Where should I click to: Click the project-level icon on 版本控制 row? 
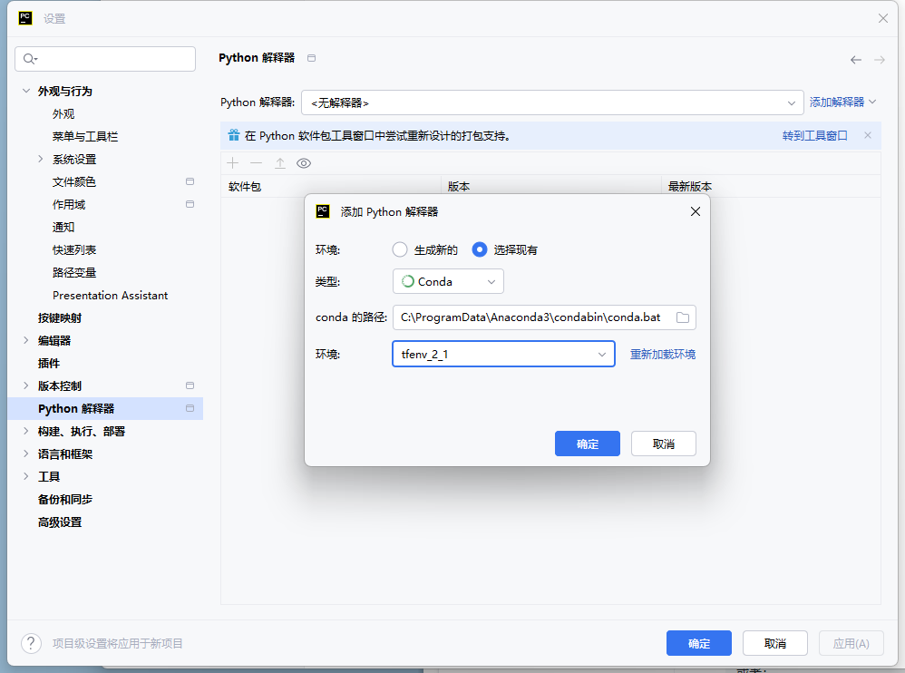pyautogui.click(x=190, y=385)
